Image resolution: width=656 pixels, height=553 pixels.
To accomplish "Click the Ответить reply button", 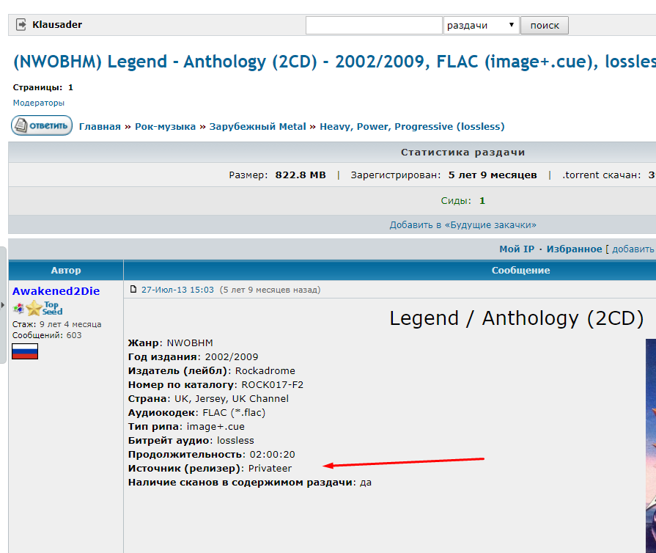I will [42, 125].
